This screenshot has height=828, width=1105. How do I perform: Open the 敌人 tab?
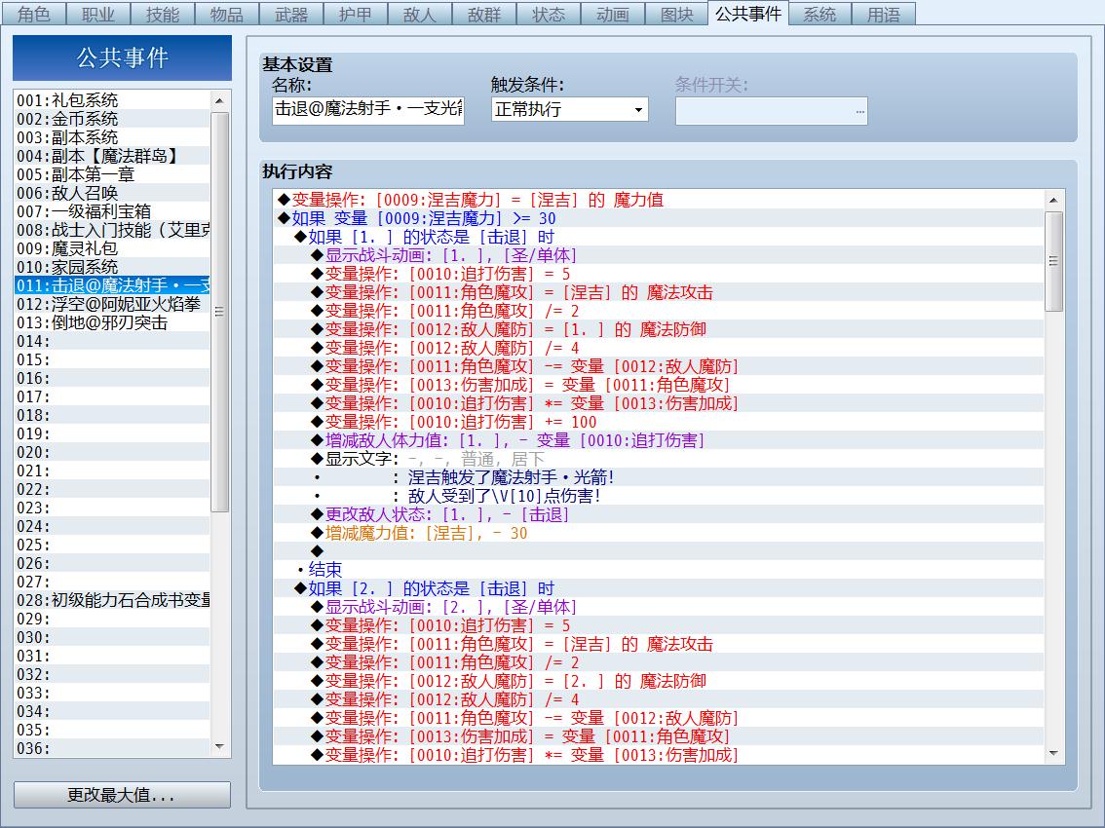(x=420, y=14)
